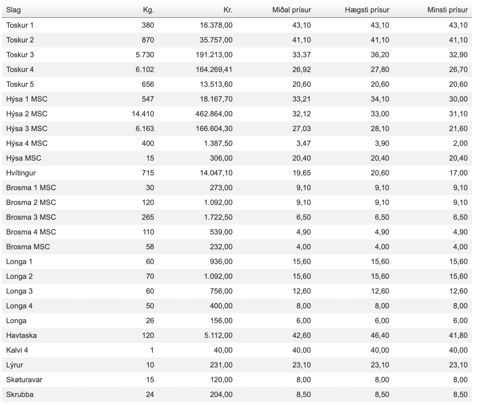Click the Toskur 4 row label
The width and height of the screenshot is (477, 405).
(20, 70)
